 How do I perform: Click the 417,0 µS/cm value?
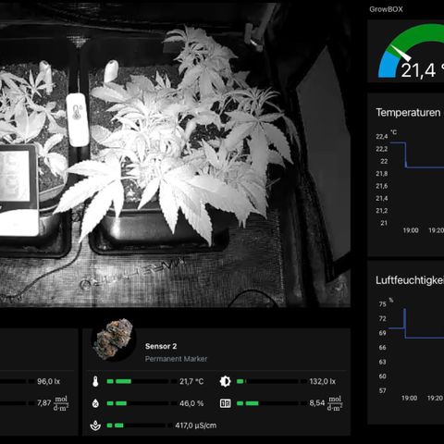196,425
